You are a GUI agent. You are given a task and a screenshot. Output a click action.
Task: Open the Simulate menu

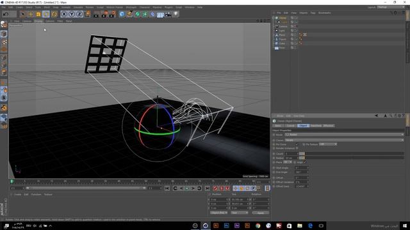(x=78, y=7)
